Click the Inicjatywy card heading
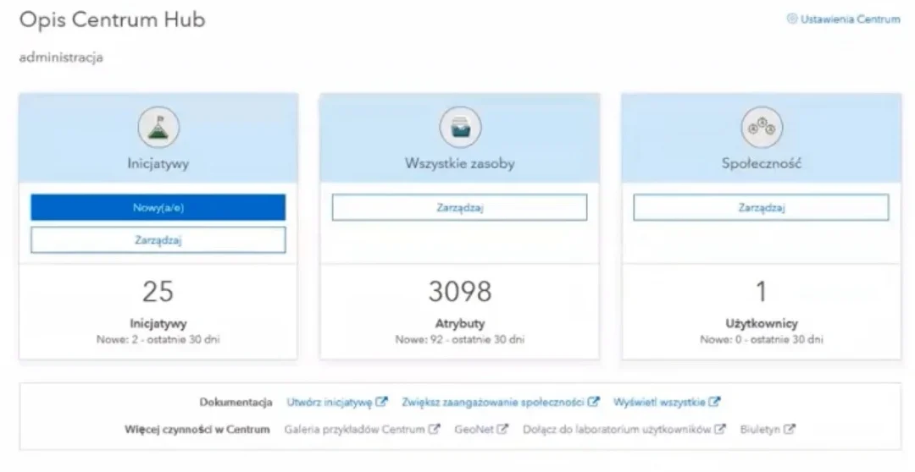 tap(158, 164)
